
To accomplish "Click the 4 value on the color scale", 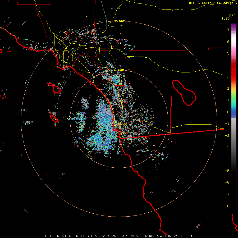I will (228, 65).
